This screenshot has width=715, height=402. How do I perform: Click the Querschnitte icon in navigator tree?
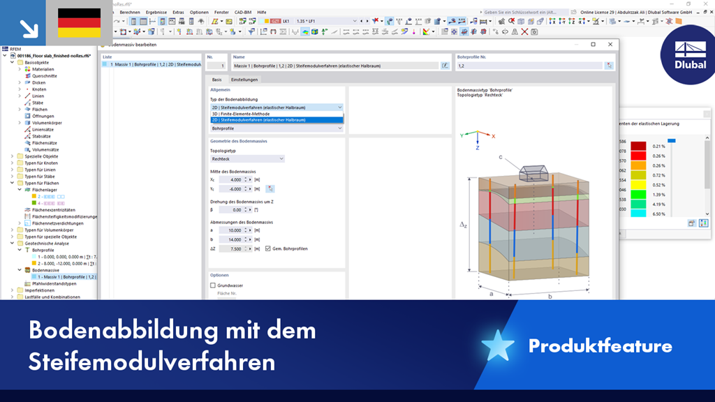pyautogui.click(x=27, y=76)
